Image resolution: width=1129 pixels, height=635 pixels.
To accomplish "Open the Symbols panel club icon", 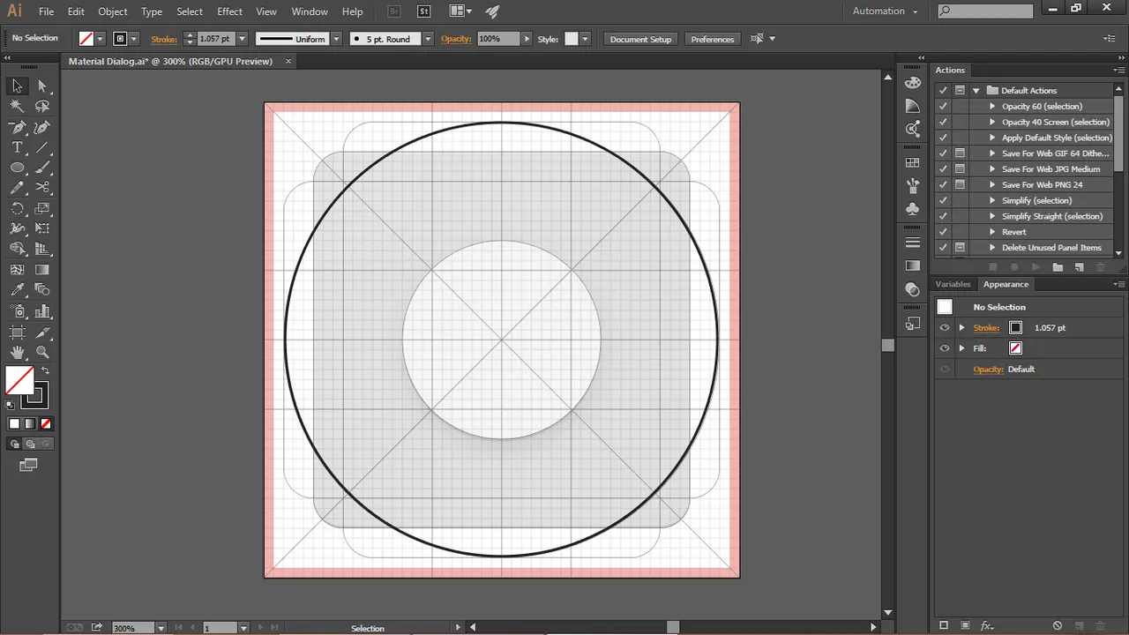I will 913,209.
